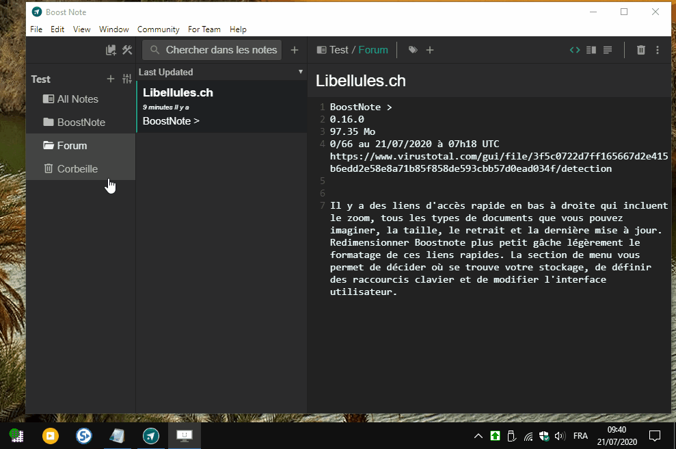The width and height of the screenshot is (676, 449).
Task: Click the volume speaker tray icon
Action: coord(560,436)
